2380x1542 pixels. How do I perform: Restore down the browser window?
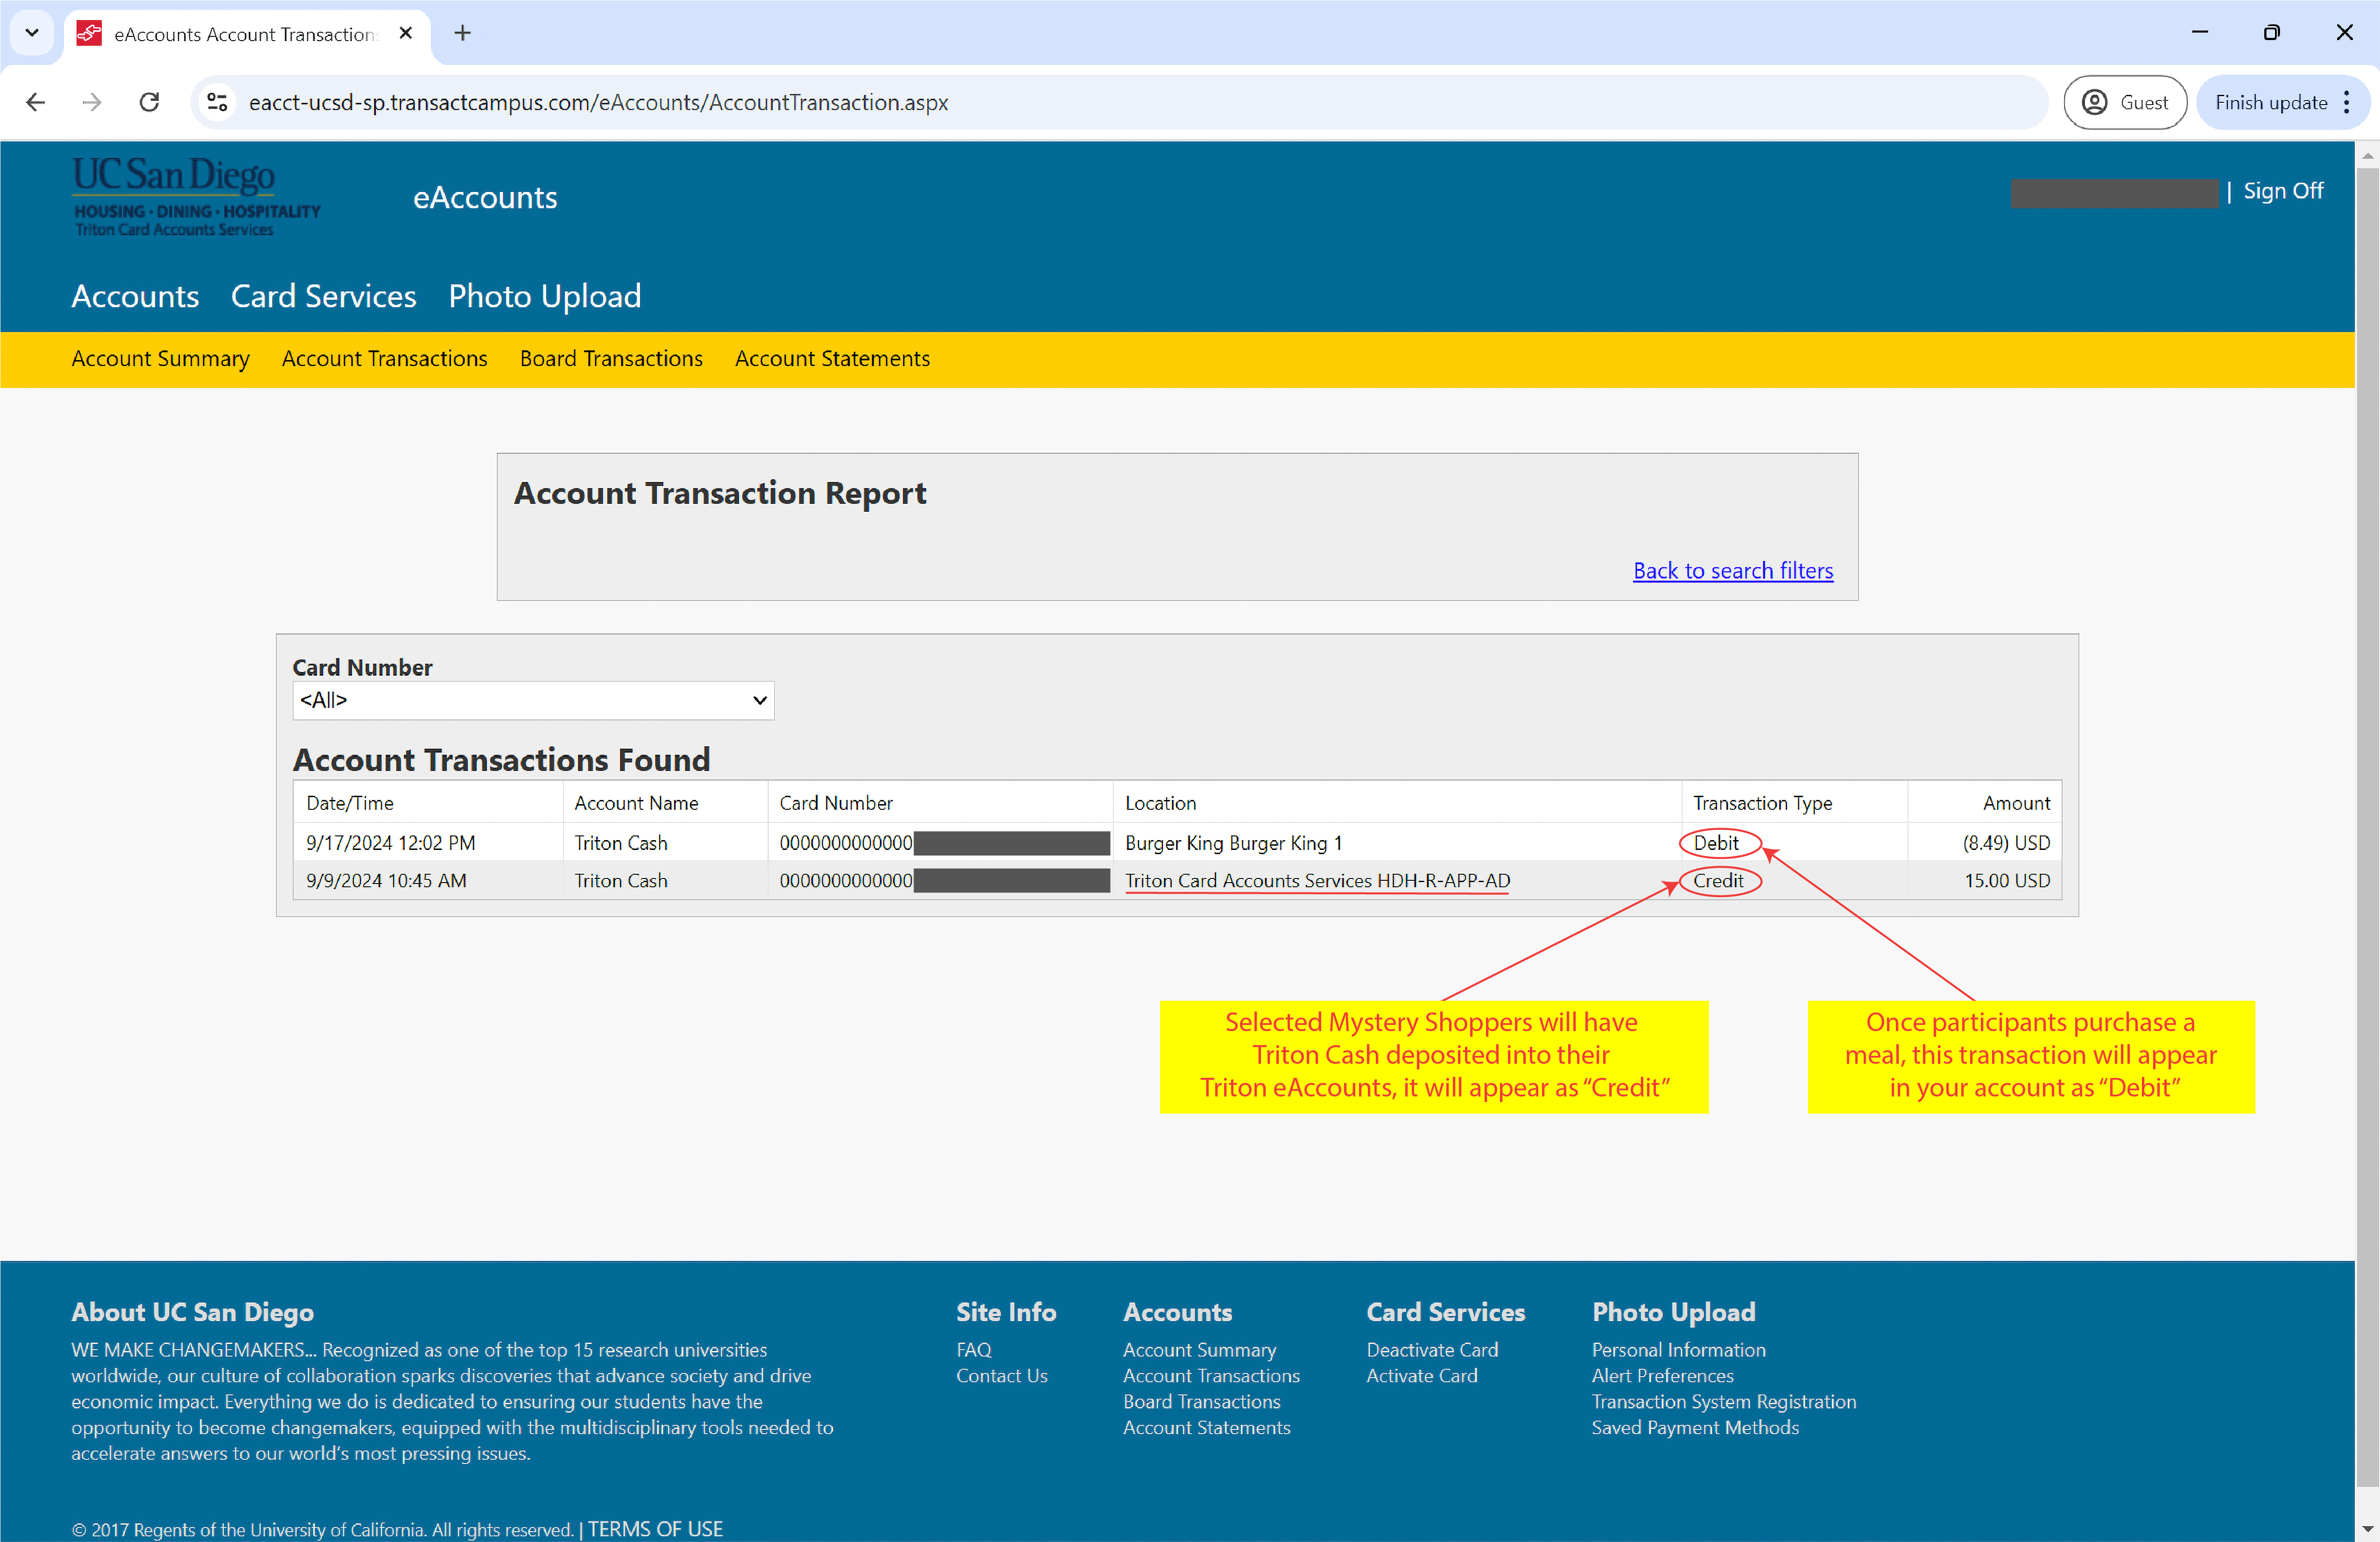pyautogui.click(x=2271, y=33)
